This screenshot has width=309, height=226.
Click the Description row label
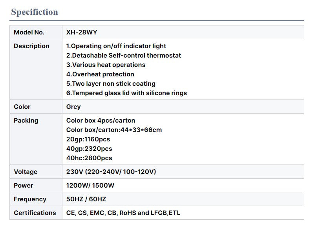tap(31, 46)
